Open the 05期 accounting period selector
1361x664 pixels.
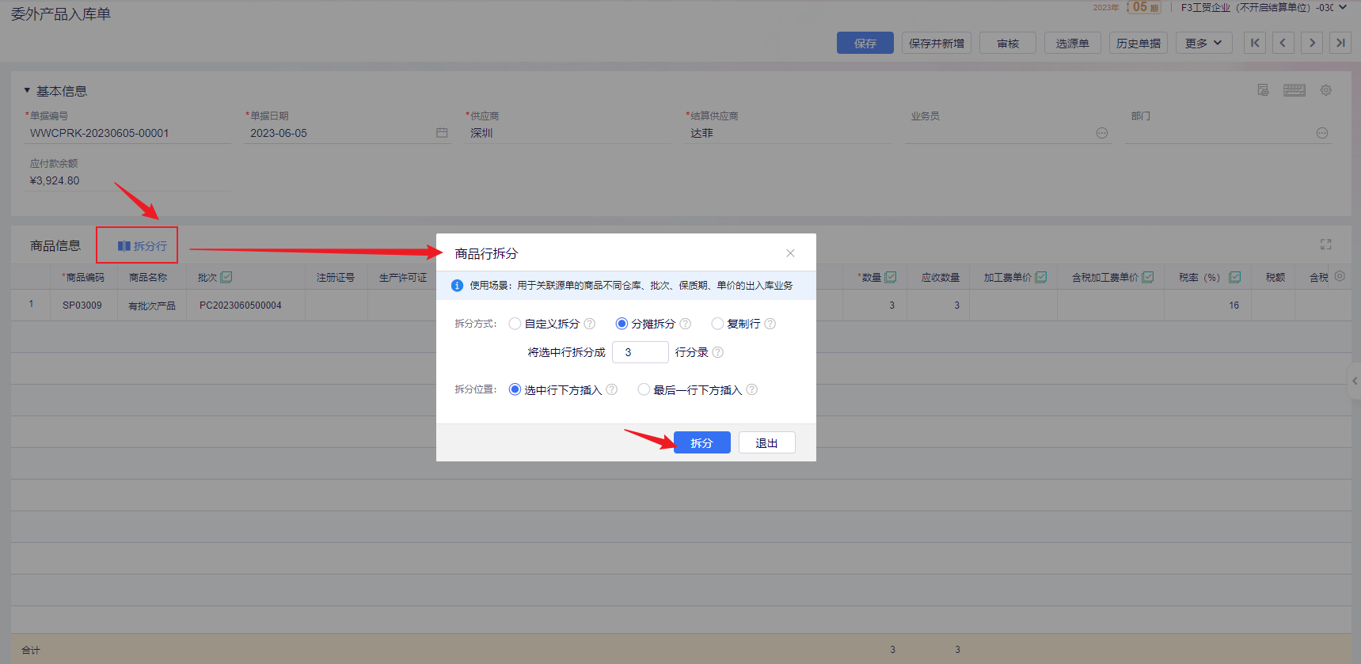[x=1145, y=7]
